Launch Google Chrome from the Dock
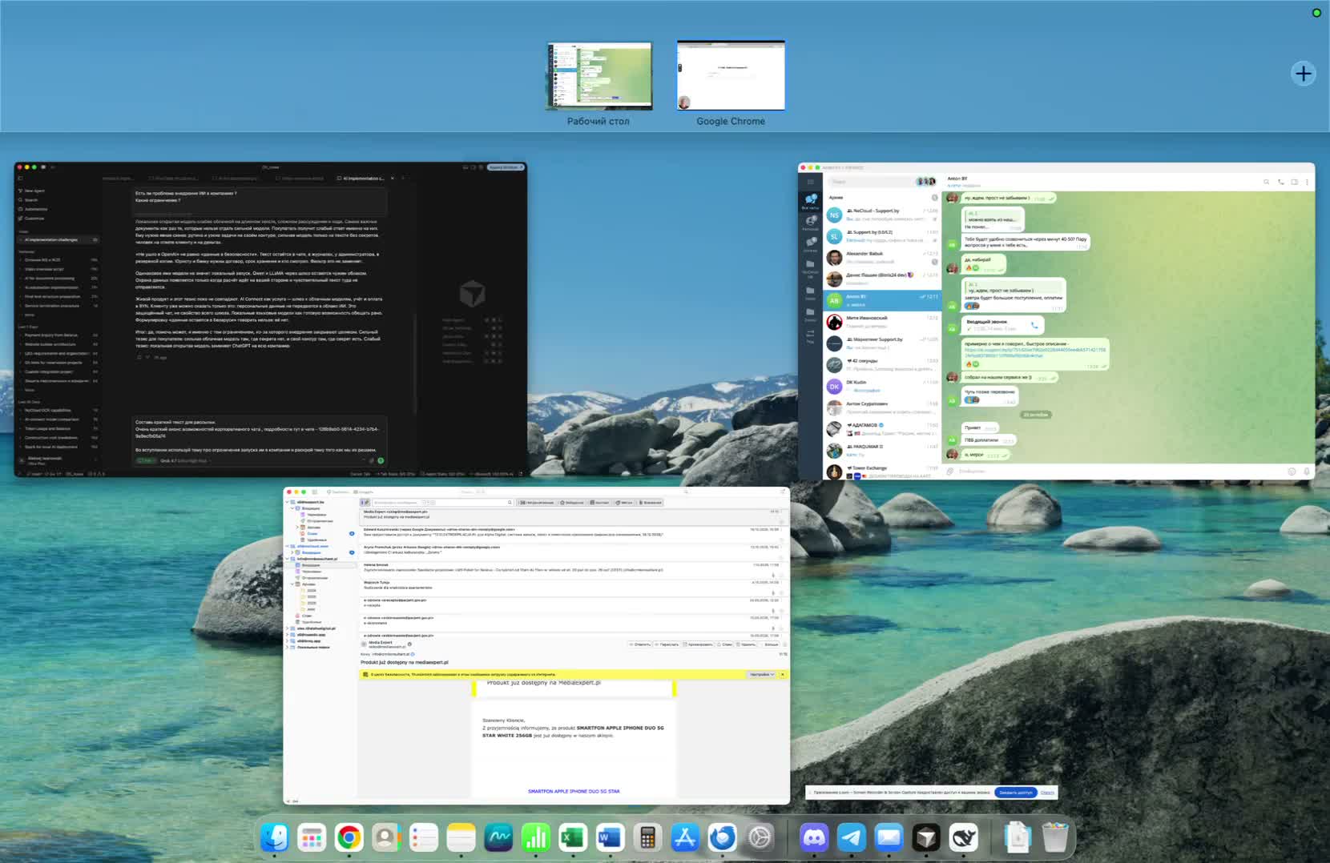1330x863 pixels. pyautogui.click(x=349, y=837)
